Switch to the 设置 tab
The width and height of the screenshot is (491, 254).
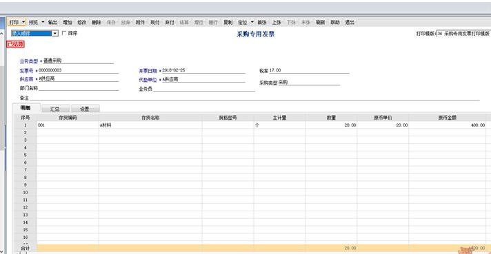coord(85,109)
